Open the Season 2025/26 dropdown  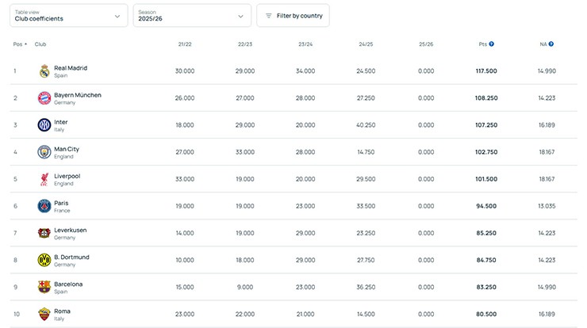click(191, 15)
